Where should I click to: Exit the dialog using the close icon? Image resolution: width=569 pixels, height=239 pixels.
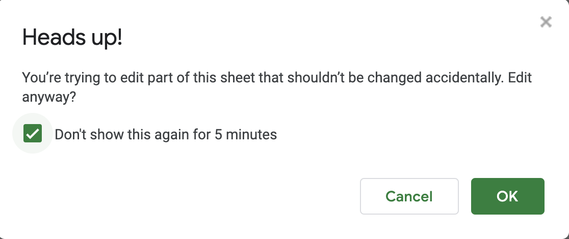(x=546, y=22)
